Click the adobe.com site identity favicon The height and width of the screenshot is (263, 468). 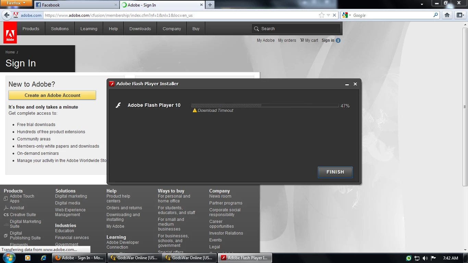16,15
